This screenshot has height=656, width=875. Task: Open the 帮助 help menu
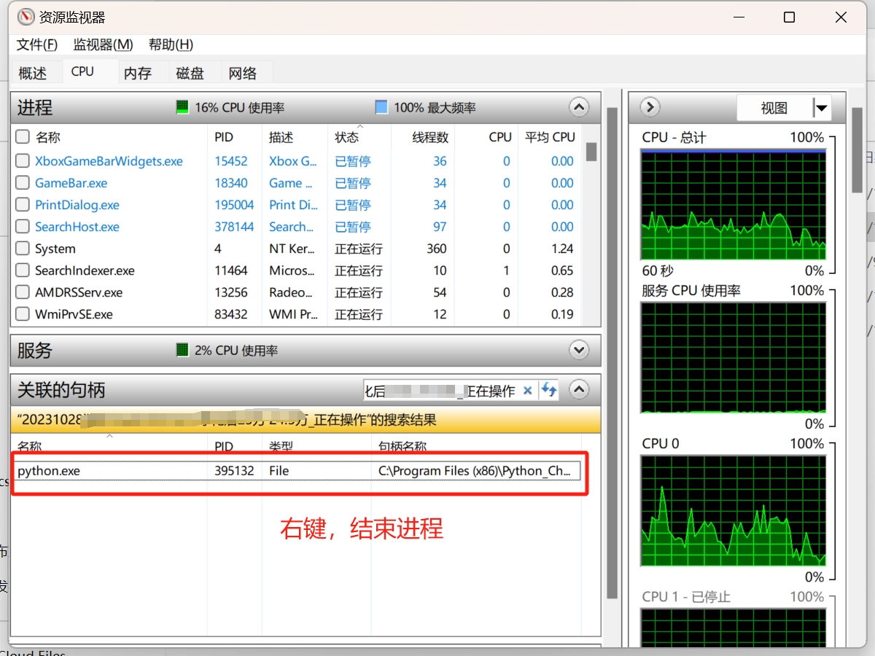[x=170, y=44]
